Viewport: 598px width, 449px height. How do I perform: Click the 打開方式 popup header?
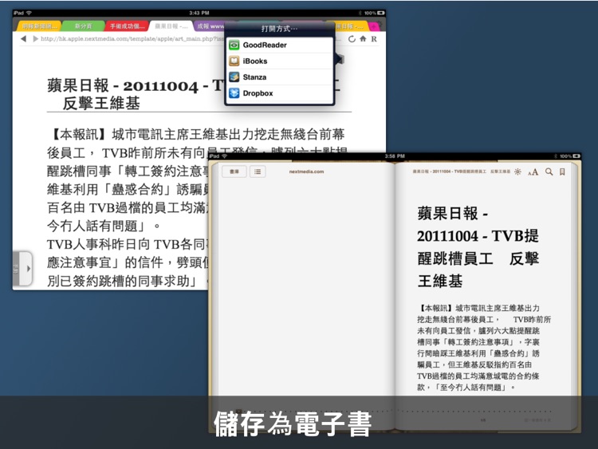[280, 29]
